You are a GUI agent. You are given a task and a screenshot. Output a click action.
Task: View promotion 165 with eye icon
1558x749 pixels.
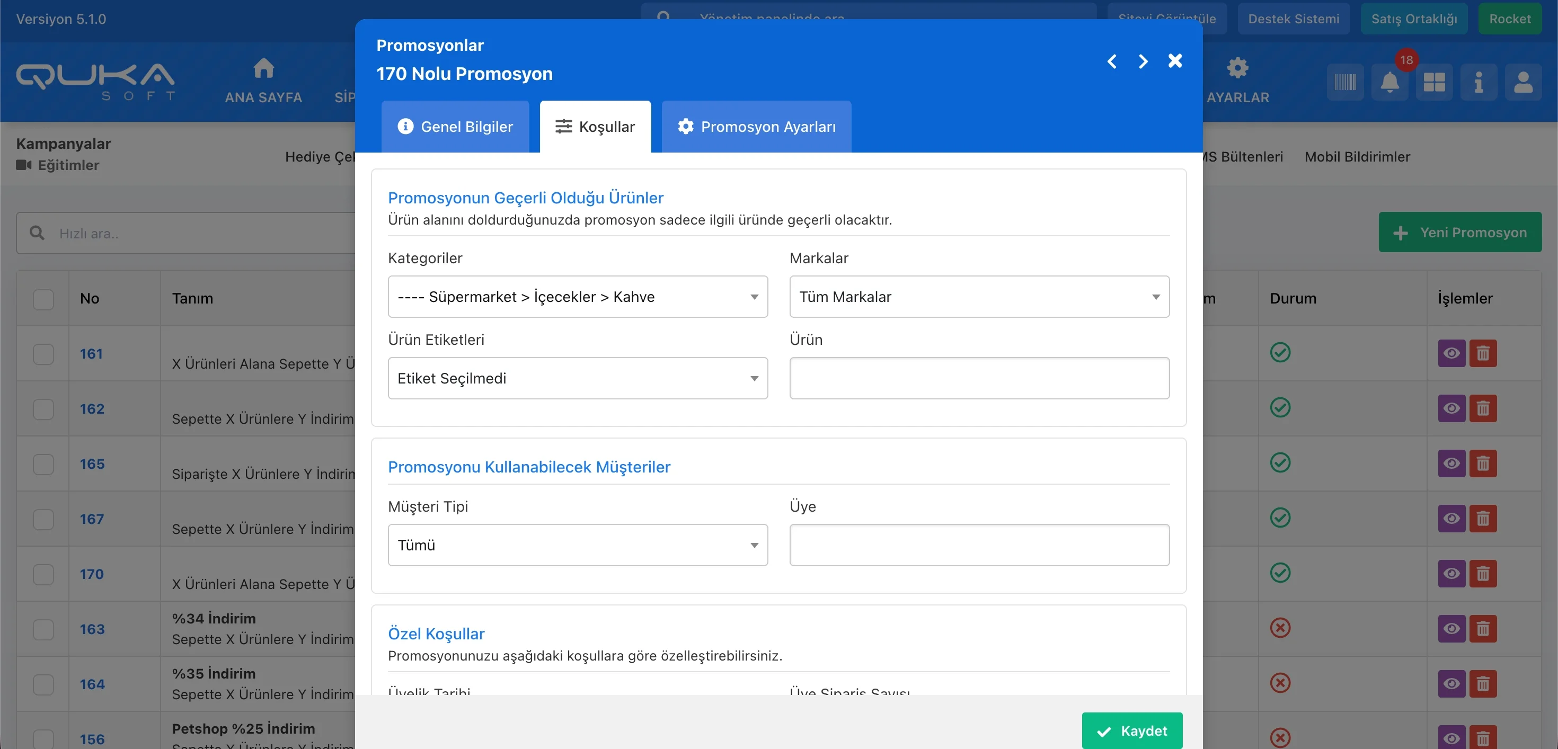pos(1451,463)
